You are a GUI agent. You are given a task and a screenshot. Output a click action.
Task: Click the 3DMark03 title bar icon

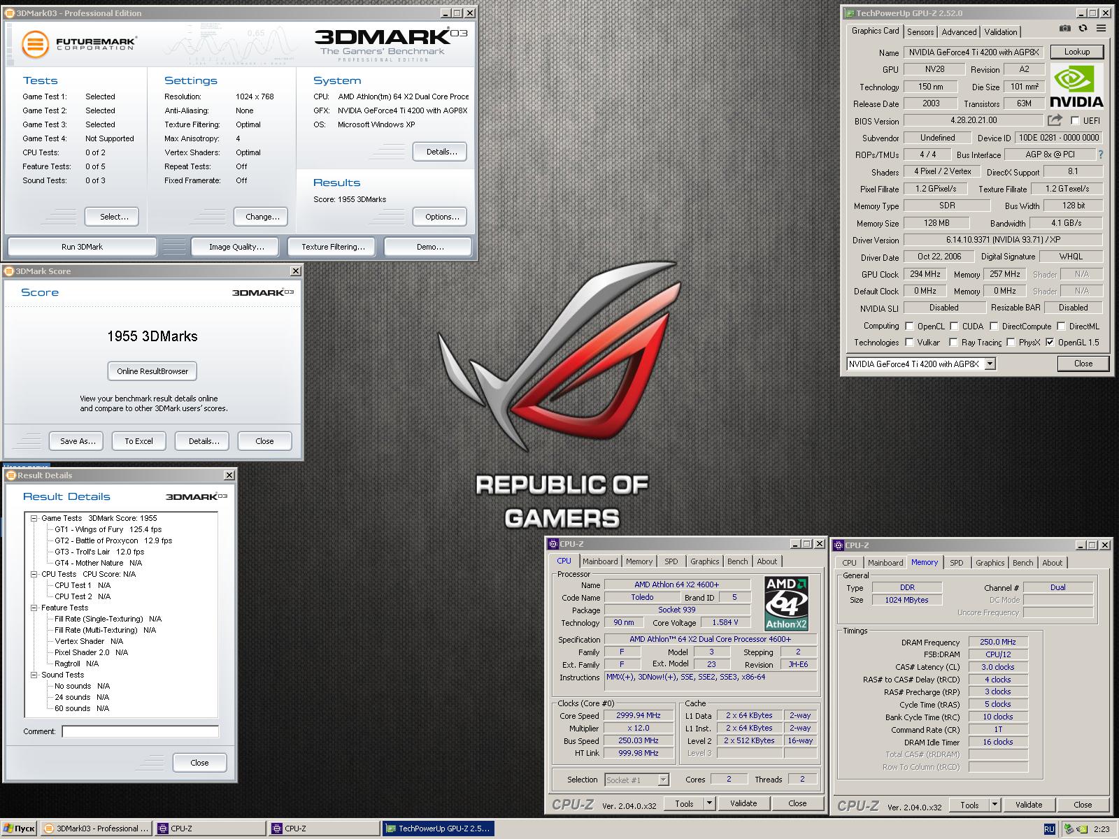(8, 13)
